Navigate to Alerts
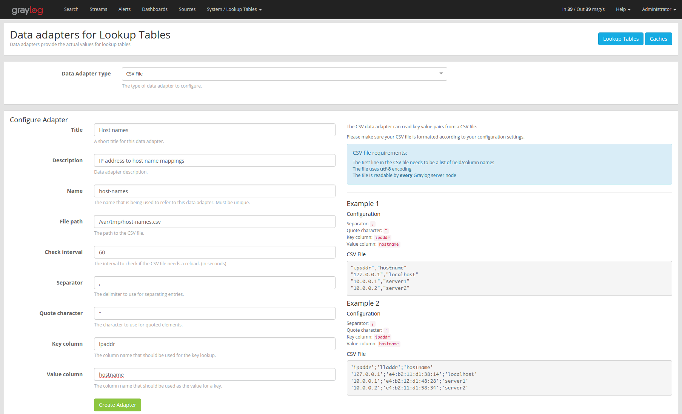Image resolution: width=682 pixels, height=414 pixels. pyautogui.click(x=124, y=9)
